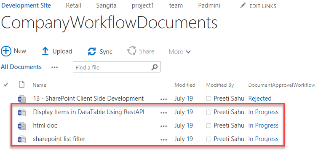Viewport: 326px width, 152px height.
Task: Click the search magnifier in Find a file
Action: coord(155,67)
